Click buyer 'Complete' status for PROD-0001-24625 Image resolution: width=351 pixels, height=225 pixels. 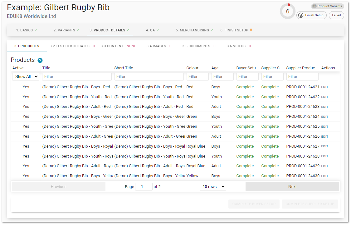[245, 126]
